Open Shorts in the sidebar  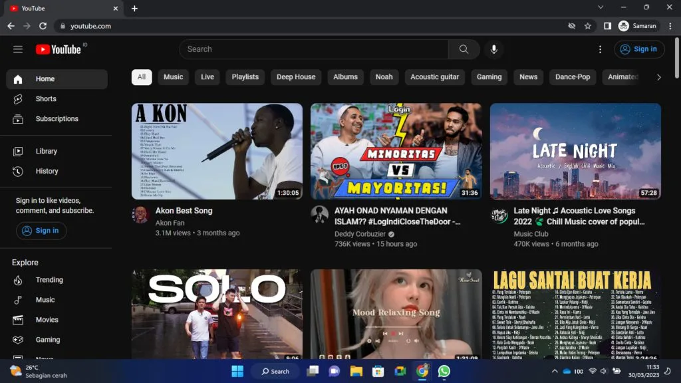point(57,99)
